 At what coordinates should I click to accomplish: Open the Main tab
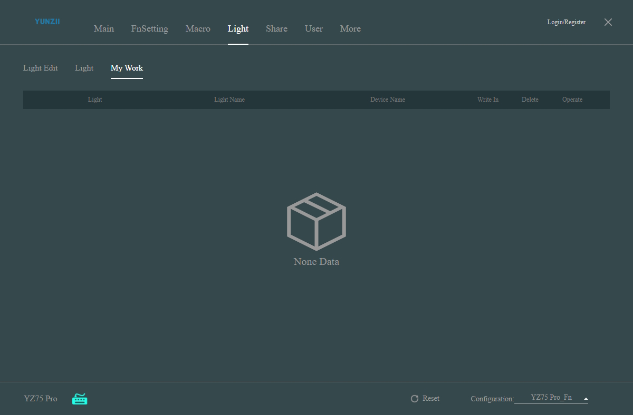click(104, 29)
